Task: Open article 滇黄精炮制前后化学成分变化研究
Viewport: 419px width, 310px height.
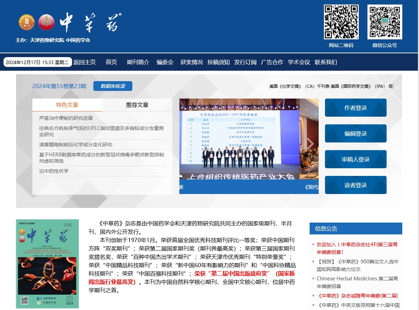Action: (x=76, y=145)
